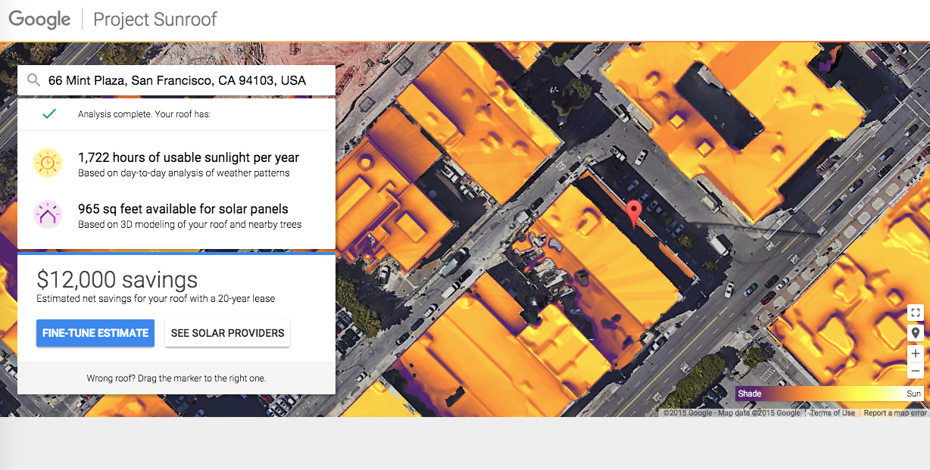Click the purple roof area icon
This screenshot has height=470, width=930.
(47, 215)
